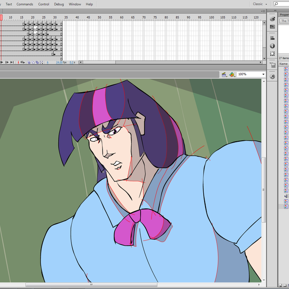Viewport: 289px width, 289px height.
Task: Open the Edit Scene clapperboard menu
Action: 224,75
